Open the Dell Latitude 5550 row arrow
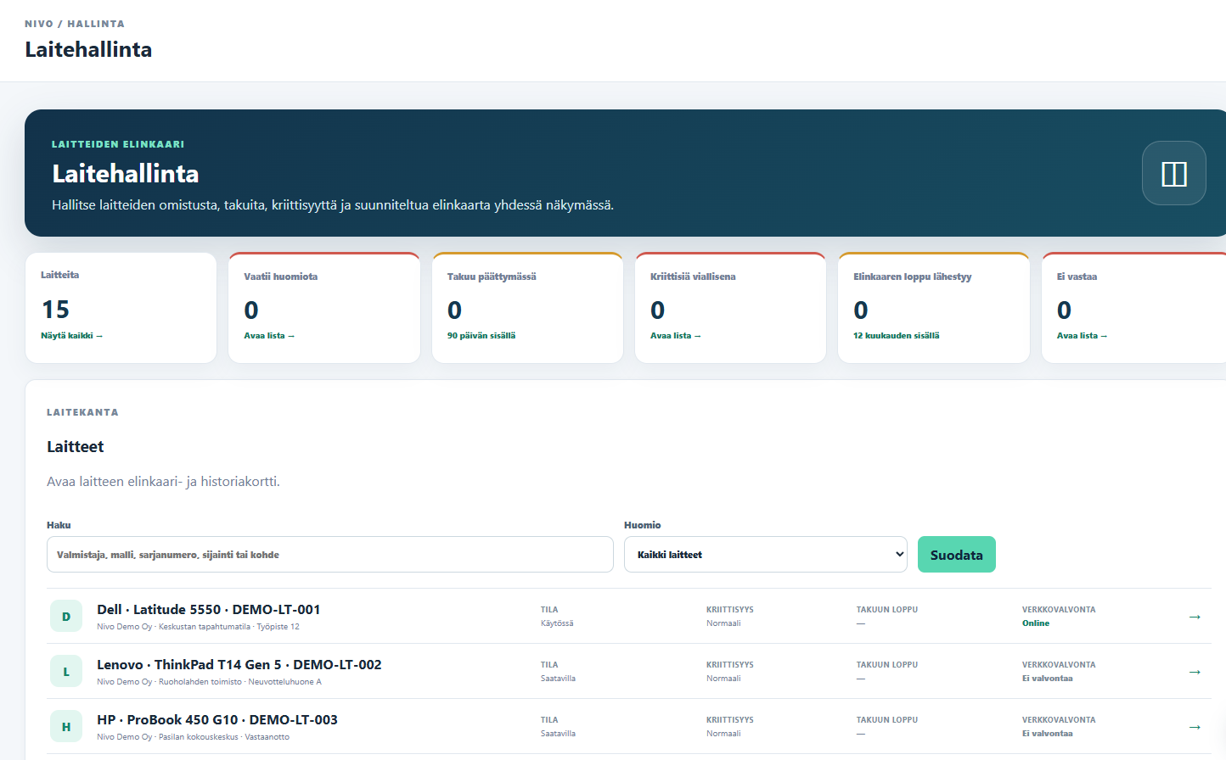The width and height of the screenshot is (1226, 760). click(x=1195, y=617)
